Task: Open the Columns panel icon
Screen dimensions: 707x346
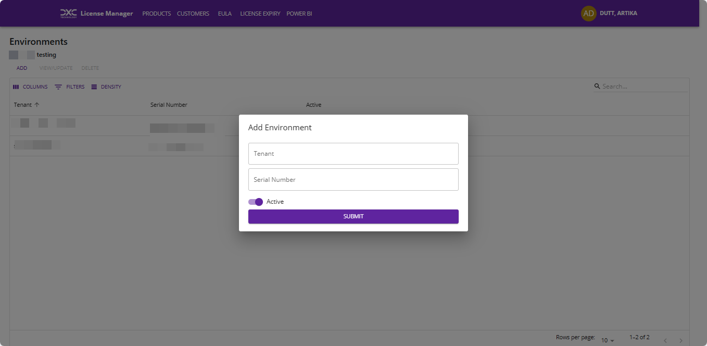Action: pyautogui.click(x=16, y=86)
